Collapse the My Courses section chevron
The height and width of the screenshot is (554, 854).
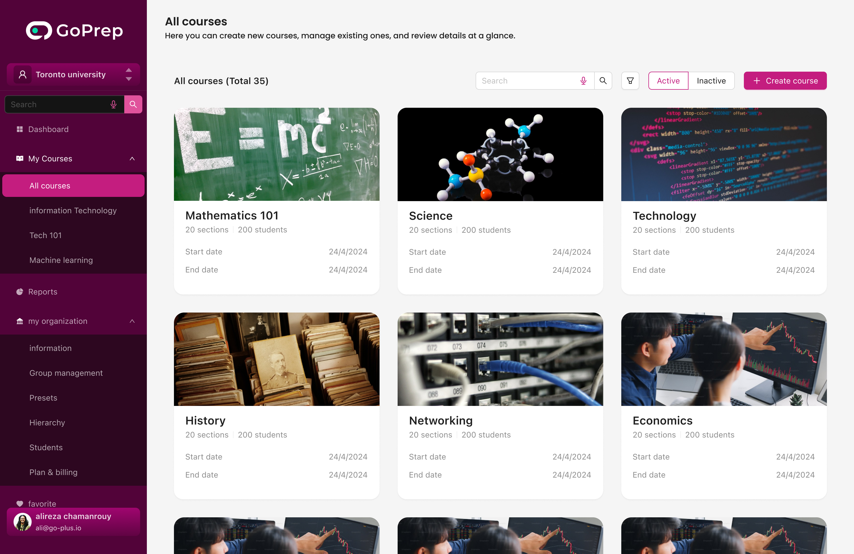[132, 159]
